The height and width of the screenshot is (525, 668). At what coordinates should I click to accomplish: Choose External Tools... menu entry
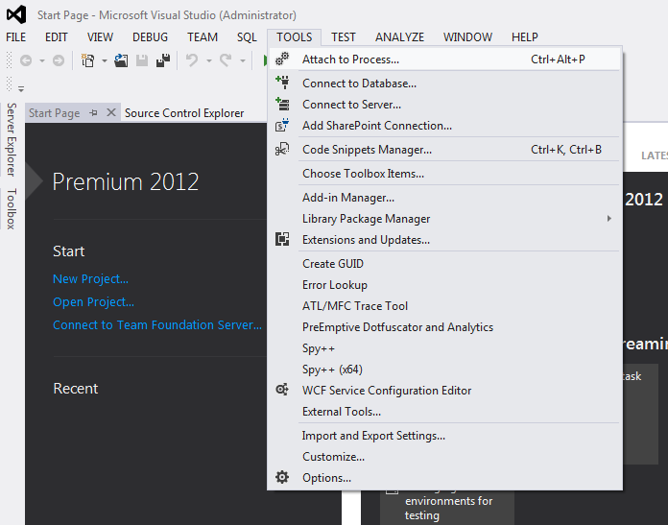point(444,411)
